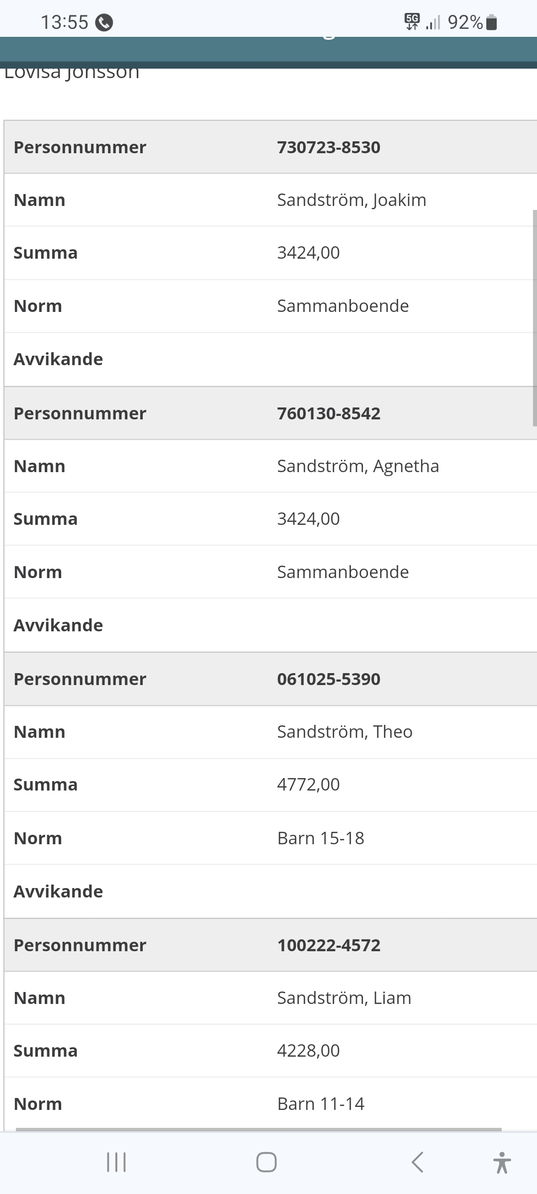This screenshot has height=1194, width=537.
Task: Tap the signal strength bars icon
Action: 433,23
